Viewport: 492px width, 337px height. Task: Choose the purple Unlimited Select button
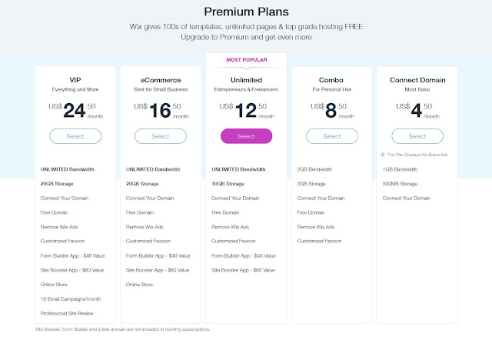(246, 136)
